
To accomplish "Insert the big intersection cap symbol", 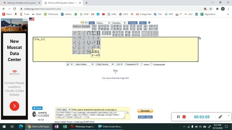I will tap(89, 33).
